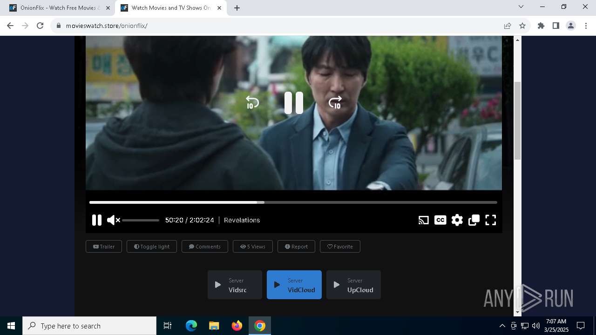Image resolution: width=596 pixels, height=335 pixels.
Task: Open system volume tray icon
Action: pyautogui.click(x=536, y=326)
